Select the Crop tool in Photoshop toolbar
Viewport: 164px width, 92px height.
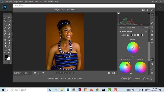[x=5, y=25]
